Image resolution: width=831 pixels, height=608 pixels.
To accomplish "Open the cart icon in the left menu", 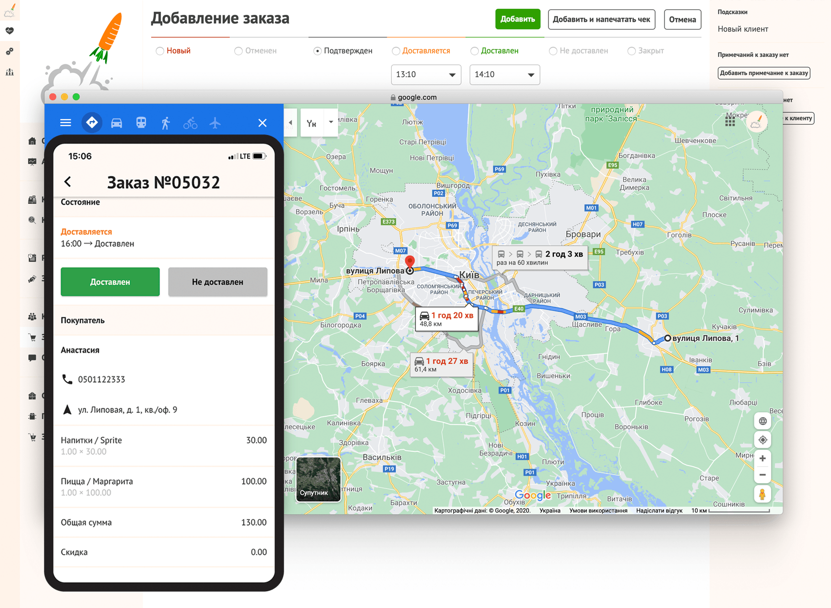I will 32,338.
